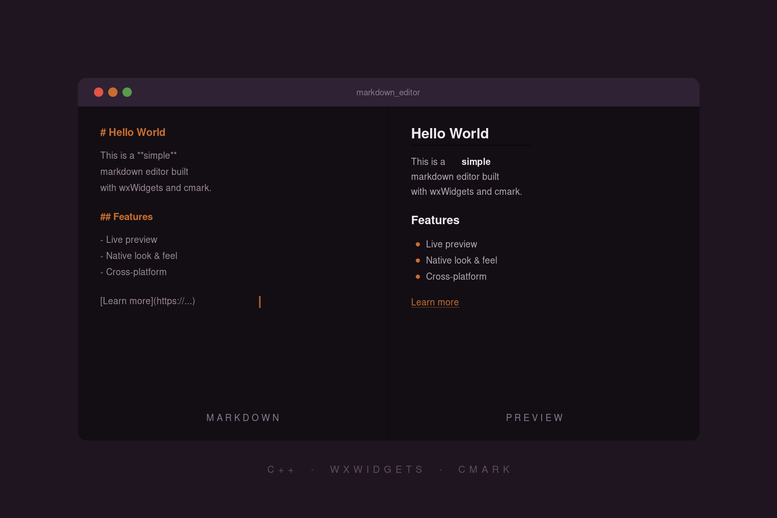
Task: Open the Learn more link in the preview
Action: coord(435,302)
